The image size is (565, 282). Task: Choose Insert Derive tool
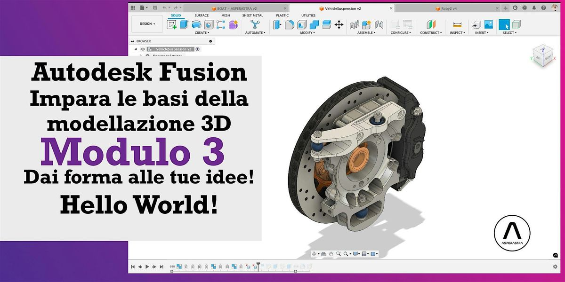(477, 25)
